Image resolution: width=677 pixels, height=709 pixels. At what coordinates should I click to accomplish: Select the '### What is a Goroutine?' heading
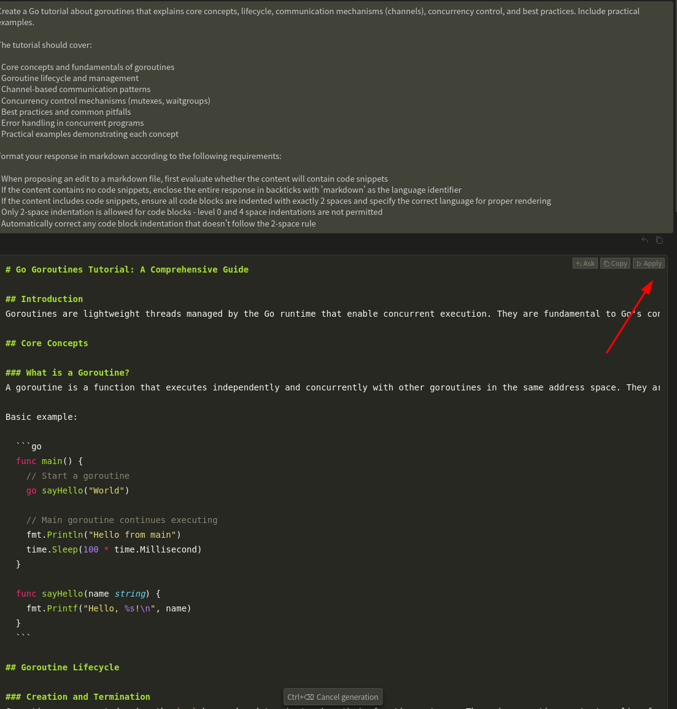point(68,373)
